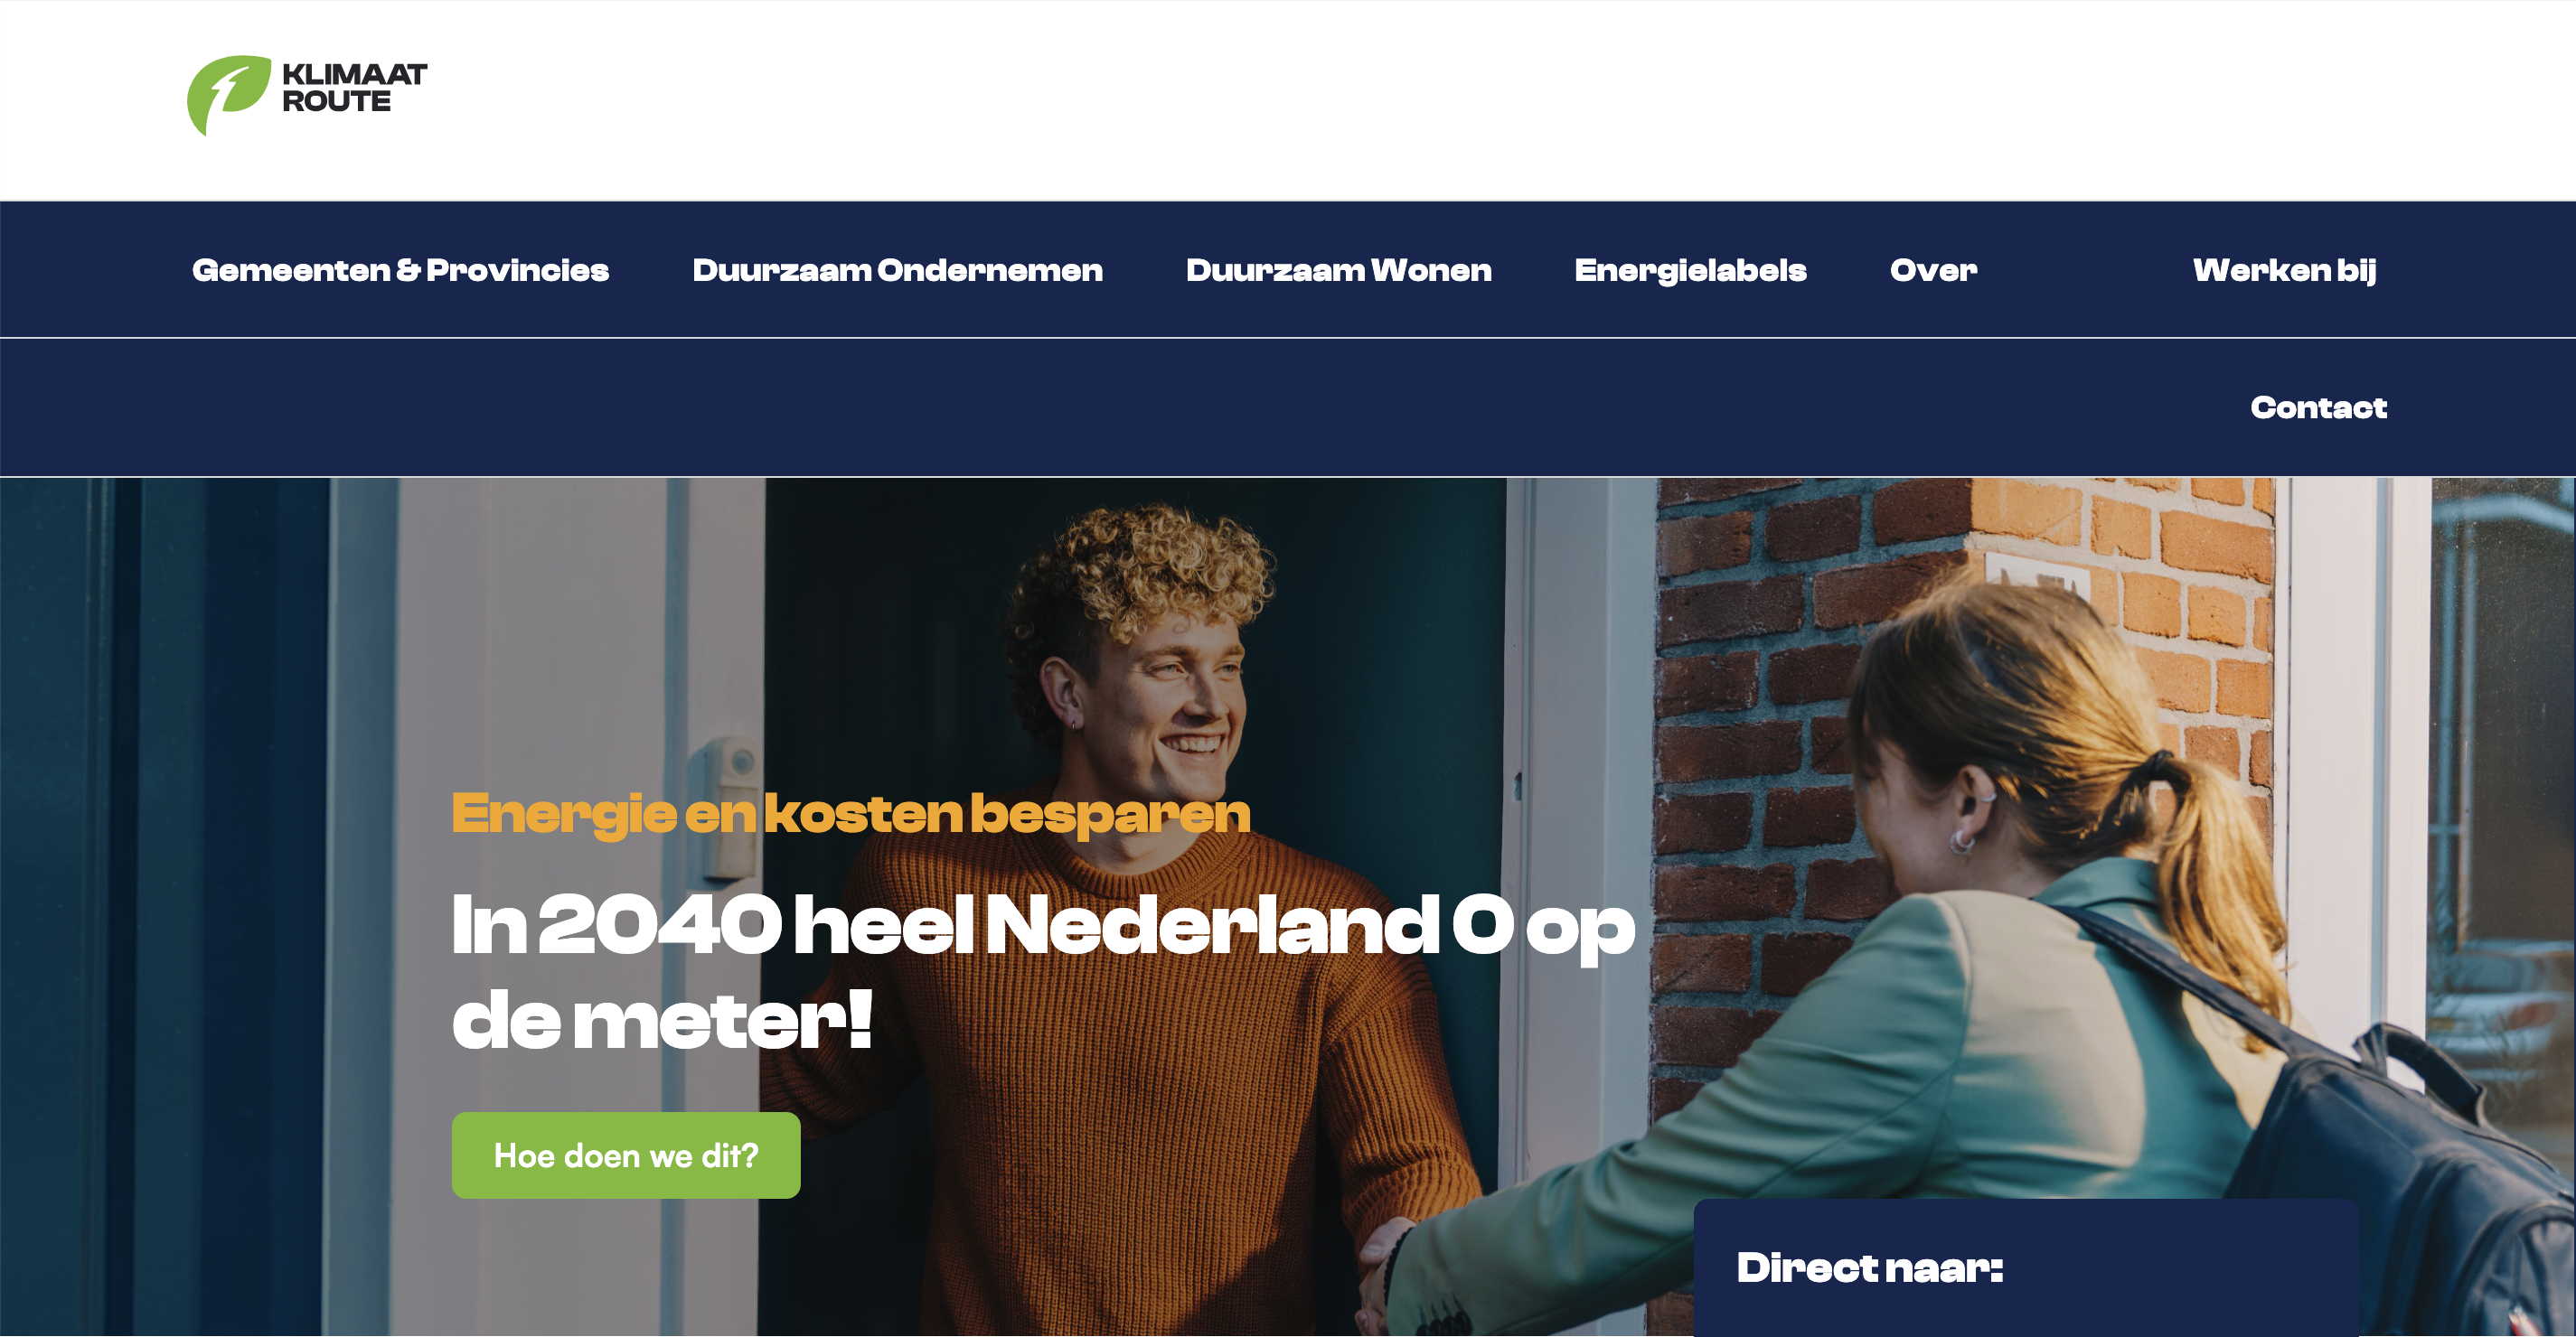Click the green leaf Klimaat Route logo icon
Viewport: 2576px width, 1337px height.
[x=229, y=95]
